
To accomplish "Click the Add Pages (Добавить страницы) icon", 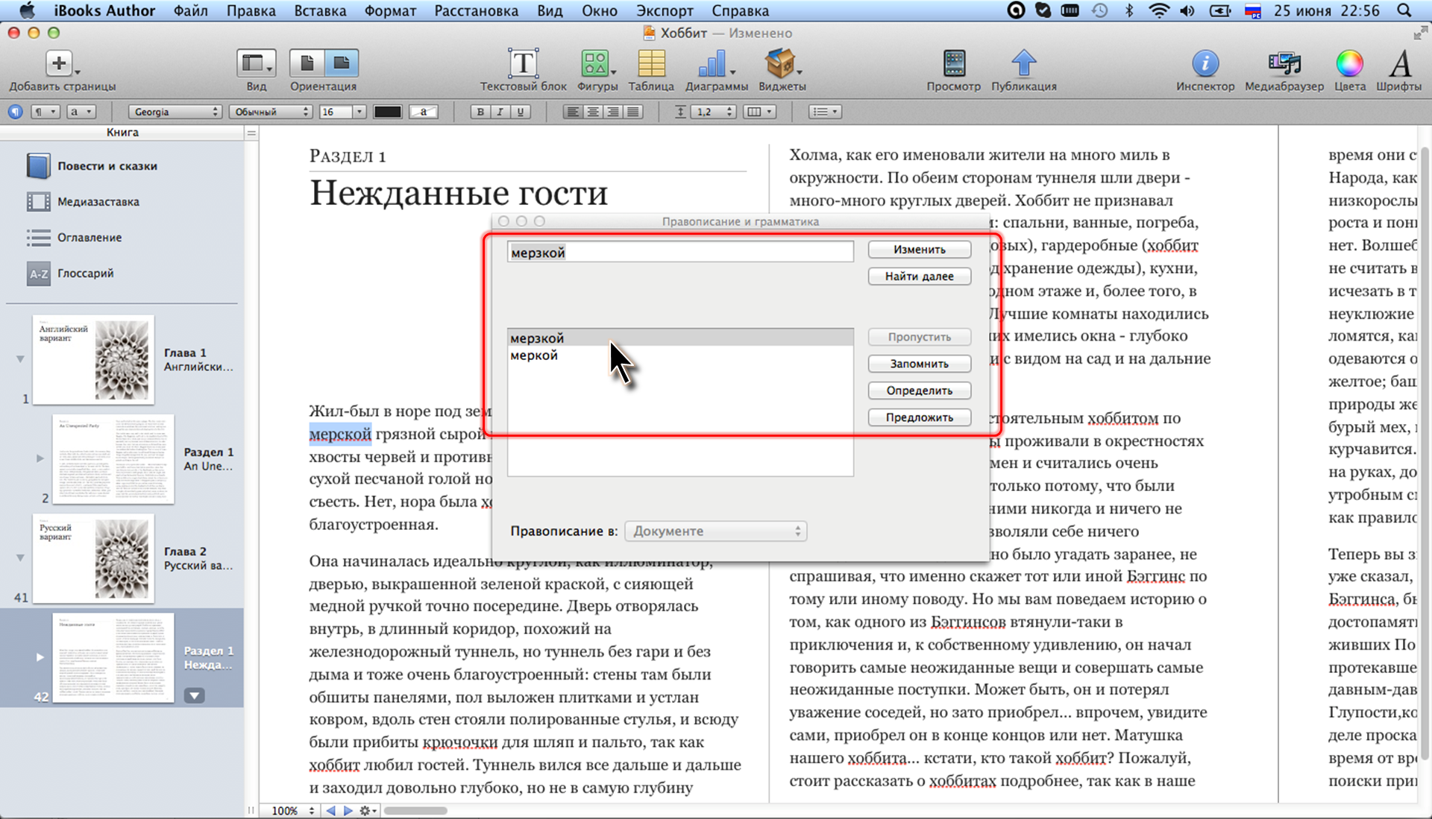I will tap(59, 63).
